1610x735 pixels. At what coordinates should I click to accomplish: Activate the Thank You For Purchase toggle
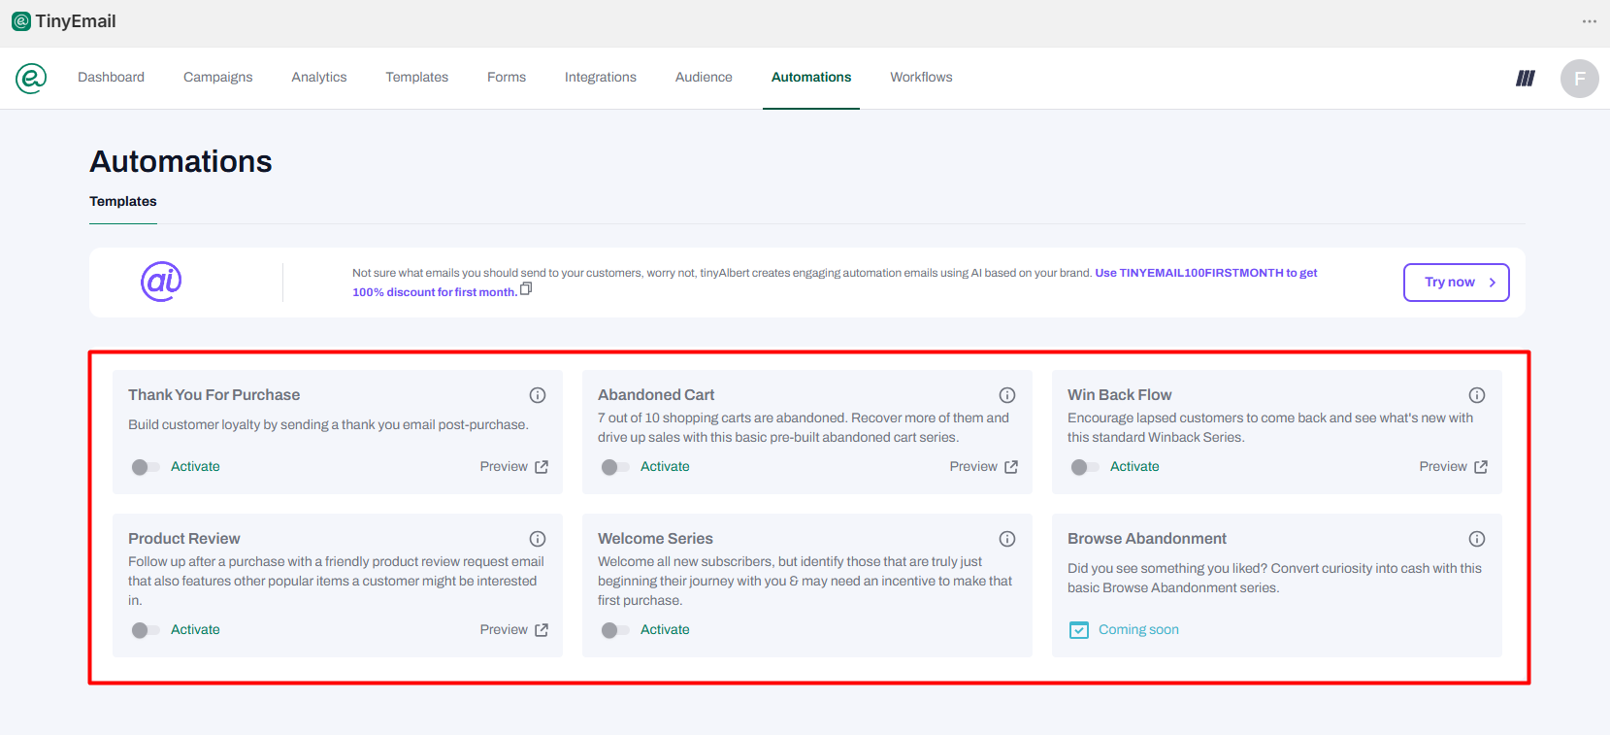[x=146, y=467]
